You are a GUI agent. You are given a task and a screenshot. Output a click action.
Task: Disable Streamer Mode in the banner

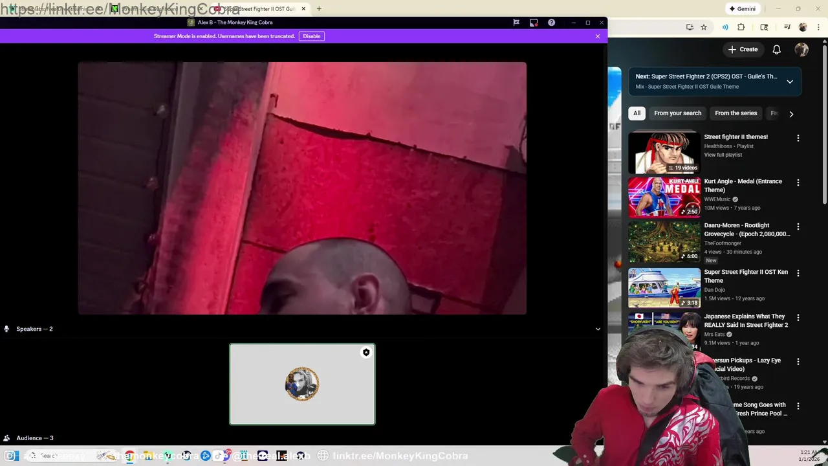(312, 36)
